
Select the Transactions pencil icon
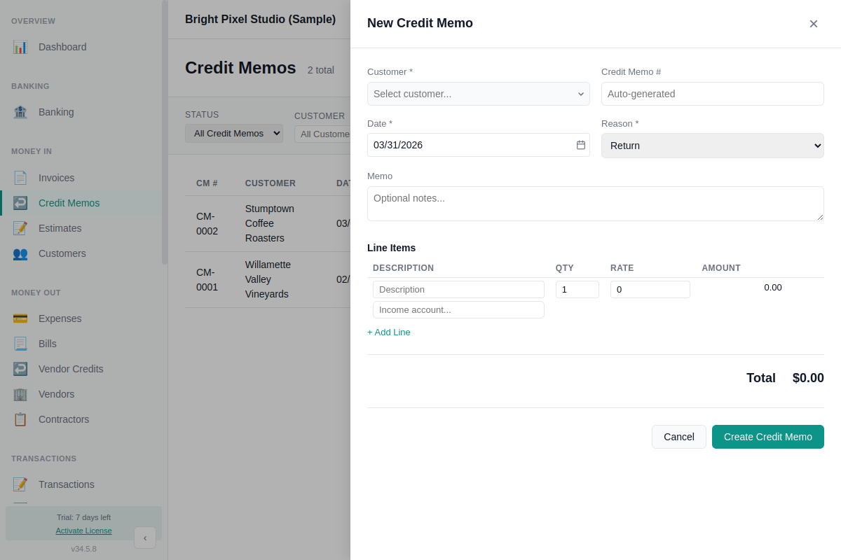[20, 484]
